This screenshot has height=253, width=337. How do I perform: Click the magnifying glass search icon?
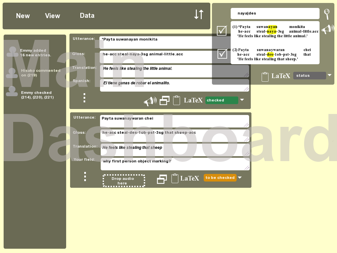[326, 14]
